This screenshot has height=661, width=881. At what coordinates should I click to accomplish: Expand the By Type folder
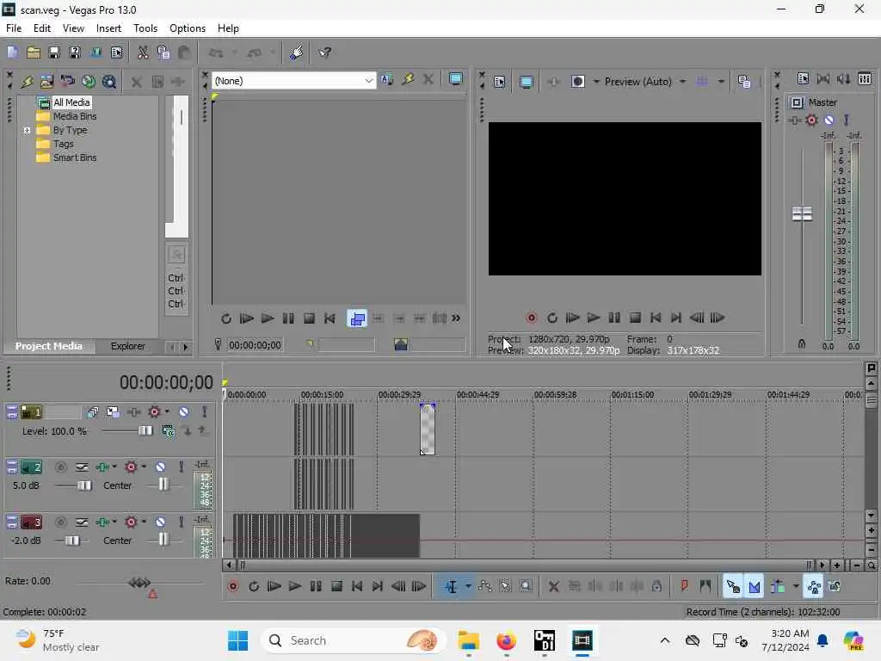point(27,131)
